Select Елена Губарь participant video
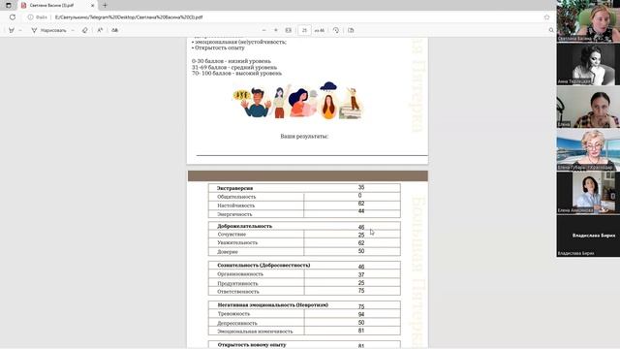The height and width of the screenshot is (349, 620). point(588,150)
